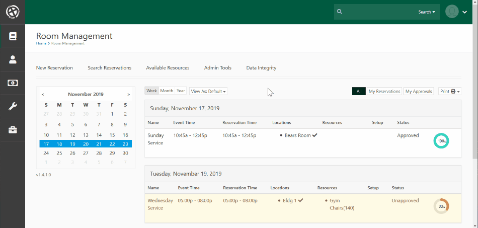Open New Reservation
Screen dimensions: 478x228
(54, 67)
